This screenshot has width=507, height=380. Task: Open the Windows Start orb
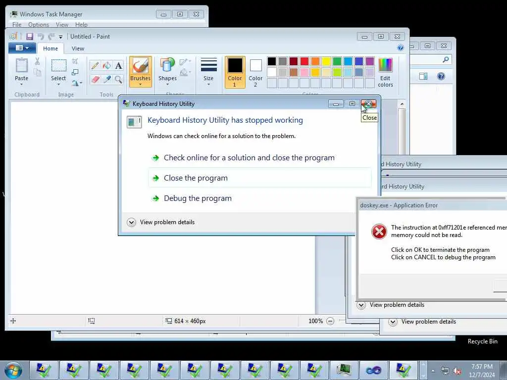point(13,370)
